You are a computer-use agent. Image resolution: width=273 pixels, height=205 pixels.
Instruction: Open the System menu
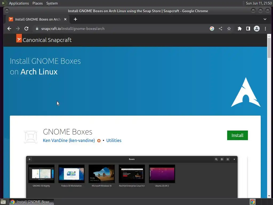coord(52,3)
